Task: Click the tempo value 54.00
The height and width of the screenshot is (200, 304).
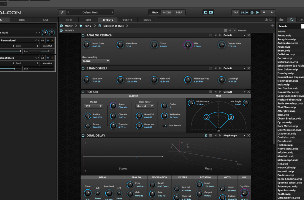Action: coord(244,12)
